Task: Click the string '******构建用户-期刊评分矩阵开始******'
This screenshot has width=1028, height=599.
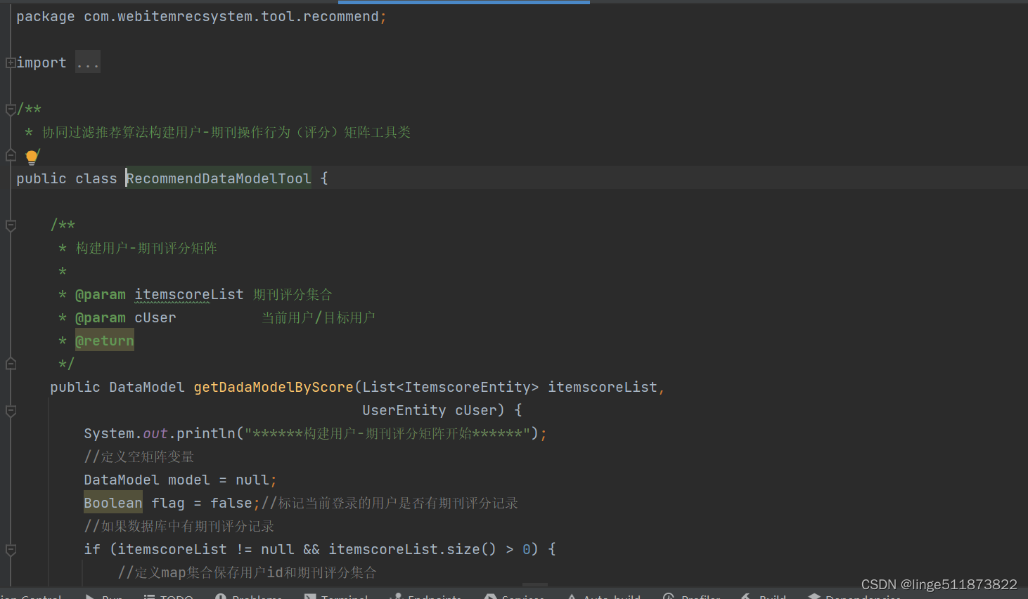Action: click(x=387, y=433)
